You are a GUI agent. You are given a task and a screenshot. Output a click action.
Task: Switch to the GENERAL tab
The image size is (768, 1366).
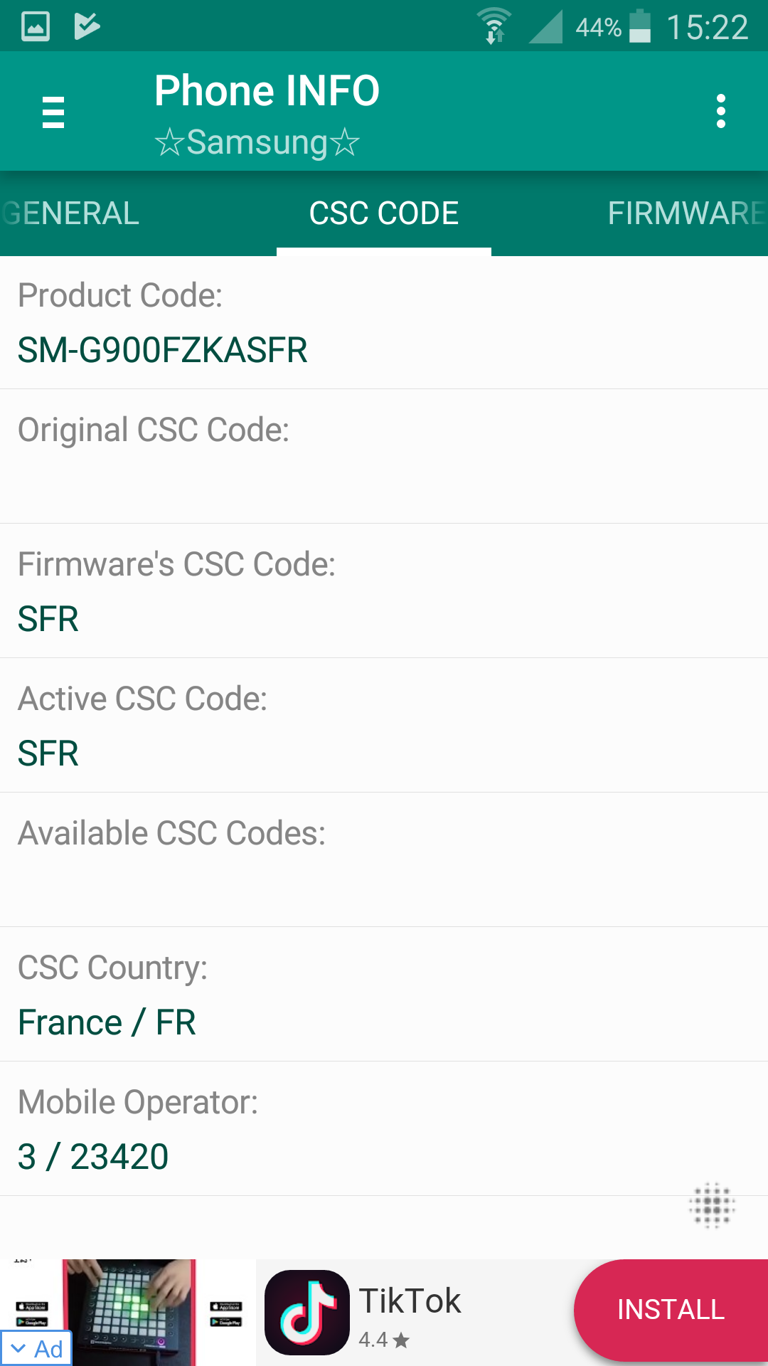pos(70,213)
